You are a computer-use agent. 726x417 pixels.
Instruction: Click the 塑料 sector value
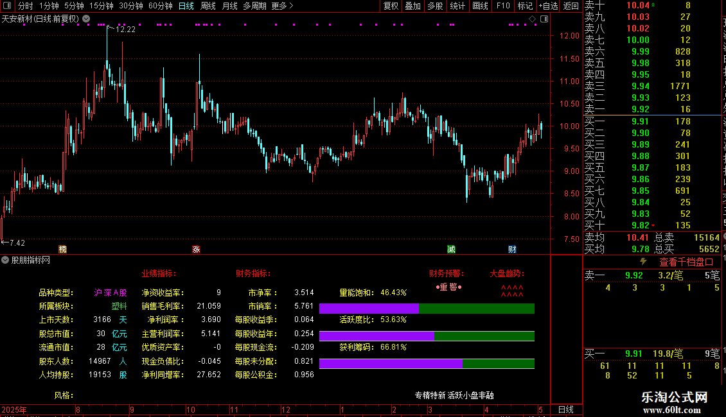(x=119, y=307)
